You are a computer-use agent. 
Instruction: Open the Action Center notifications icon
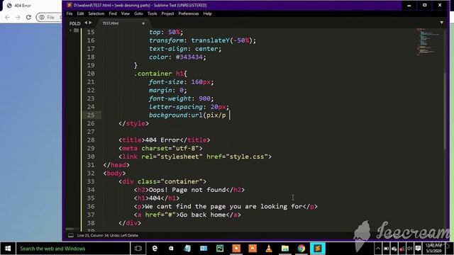pos(418,249)
